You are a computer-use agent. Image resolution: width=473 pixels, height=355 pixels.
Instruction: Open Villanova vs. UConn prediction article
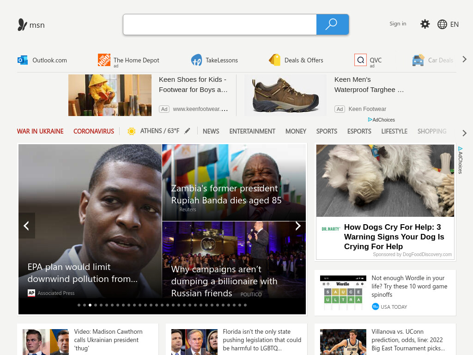point(408,340)
